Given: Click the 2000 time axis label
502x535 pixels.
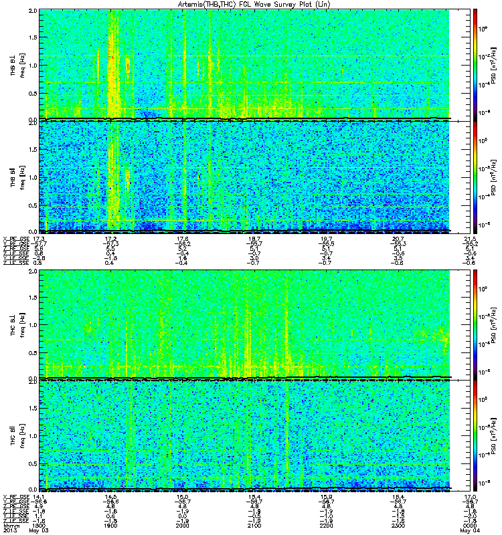Looking at the screenshot, I should coord(182,526).
